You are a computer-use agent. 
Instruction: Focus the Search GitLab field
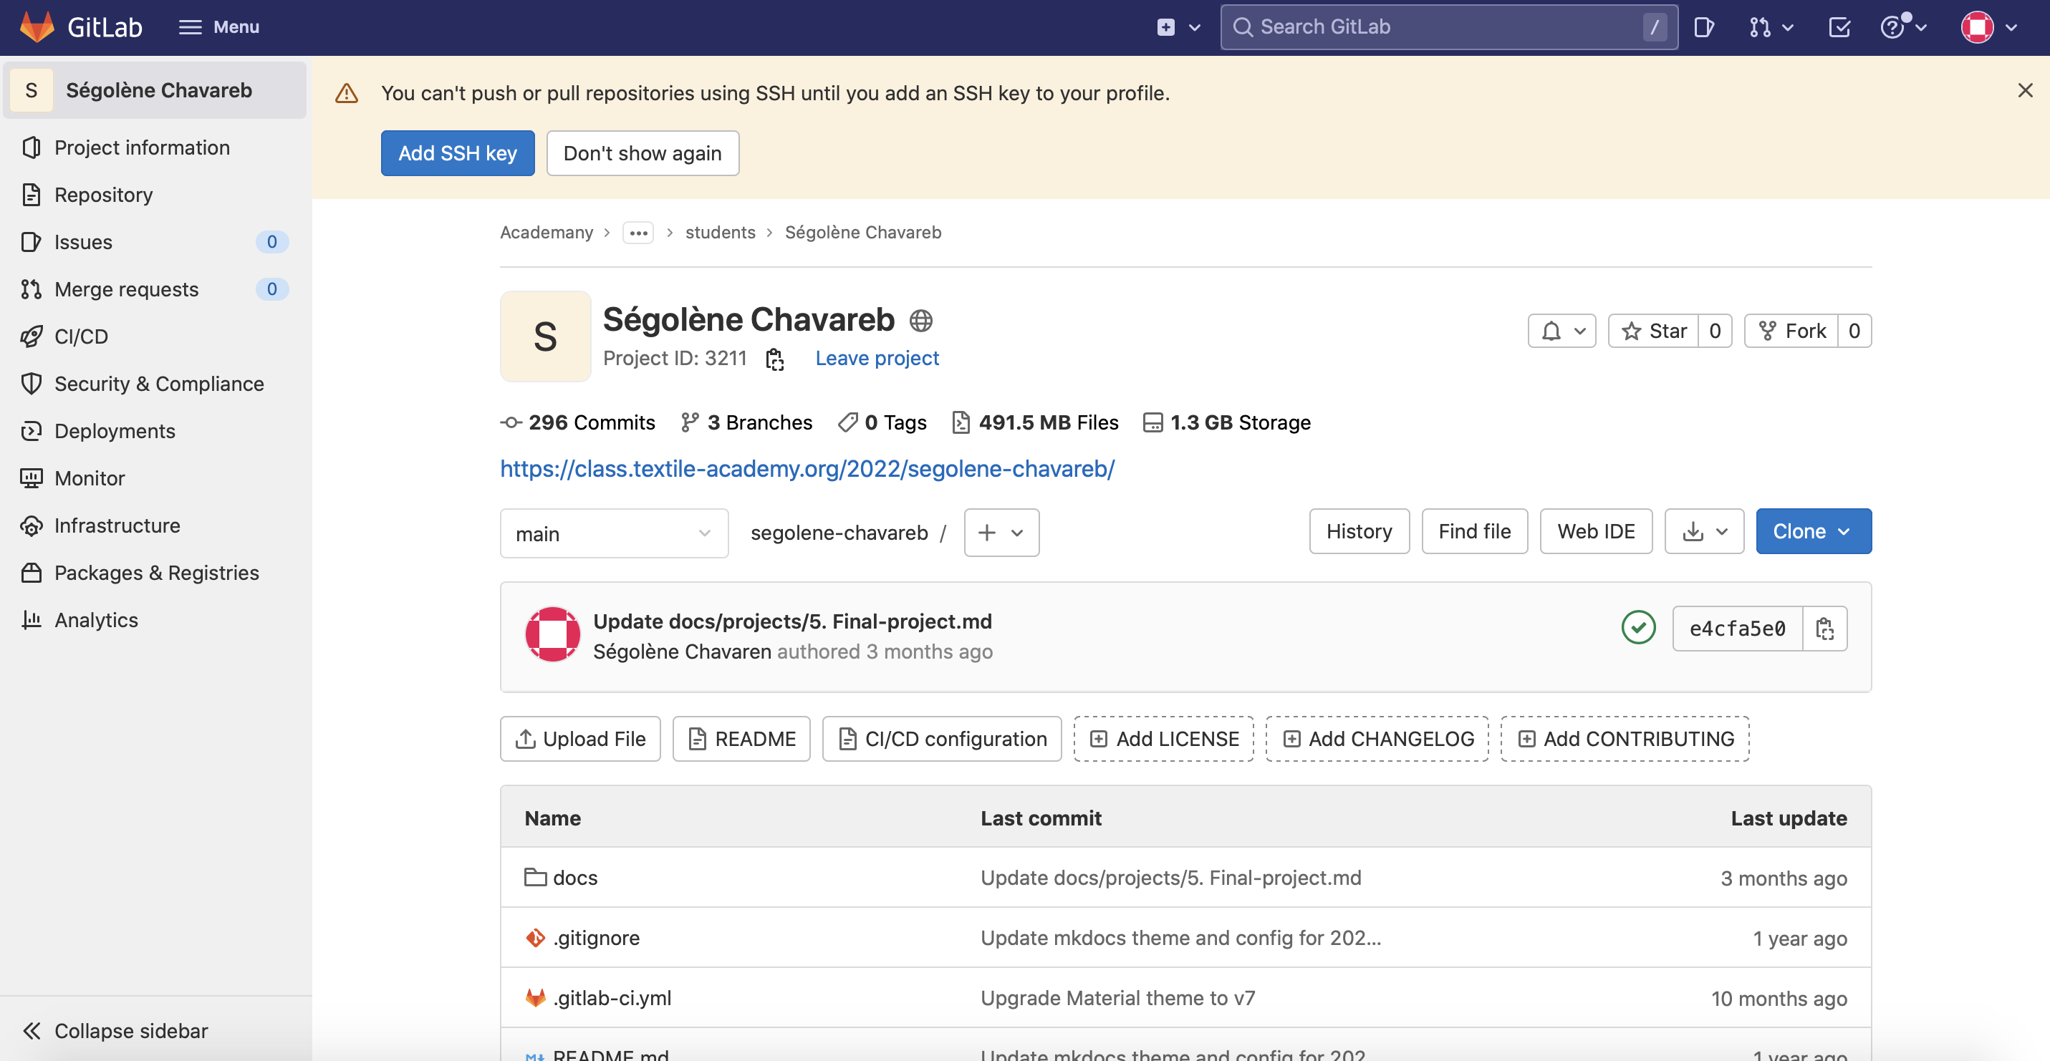[x=1448, y=27]
